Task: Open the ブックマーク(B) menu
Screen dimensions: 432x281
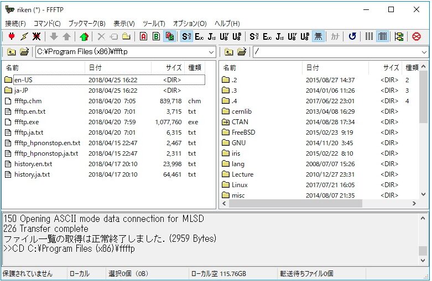Action: click(87, 24)
